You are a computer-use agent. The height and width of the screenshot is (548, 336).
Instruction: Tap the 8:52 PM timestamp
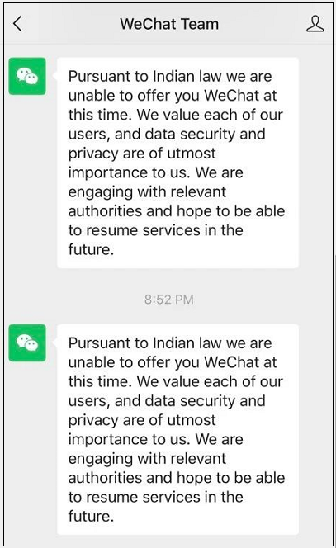169,300
